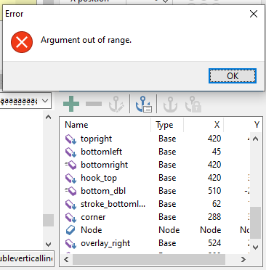Click the red error icon
This screenshot has width=266, height=270.
point(22,42)
